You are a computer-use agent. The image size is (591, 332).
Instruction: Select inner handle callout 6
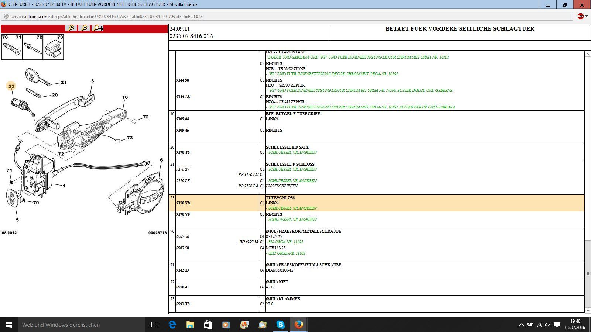pos(161,160)
